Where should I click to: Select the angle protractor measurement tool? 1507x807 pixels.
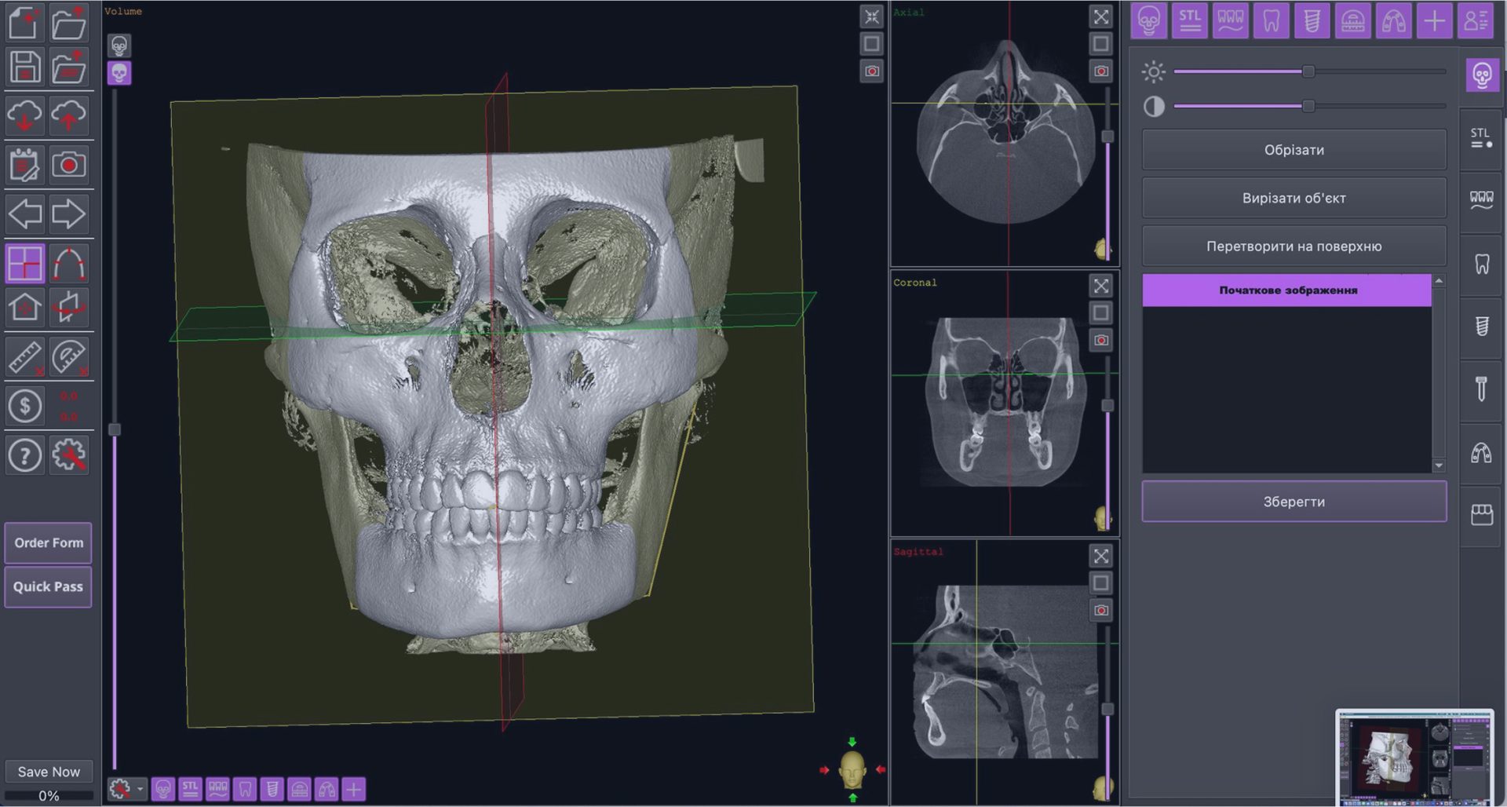69,356
